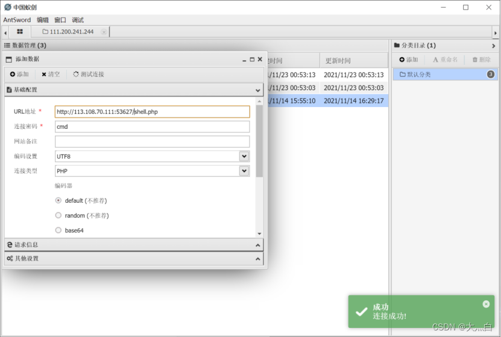Click the 中国蚁剑 app icon in title bar
Screen dimensions: 501x337
(x=7, y=7)
